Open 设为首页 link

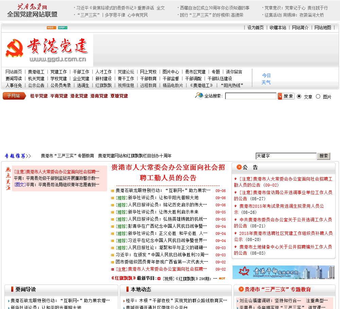click(x=255, y=28)
